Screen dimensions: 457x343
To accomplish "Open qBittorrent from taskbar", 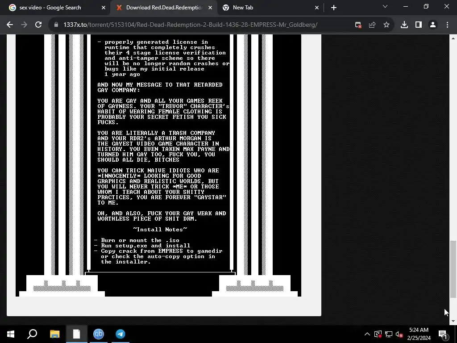I will pos(99,334).
